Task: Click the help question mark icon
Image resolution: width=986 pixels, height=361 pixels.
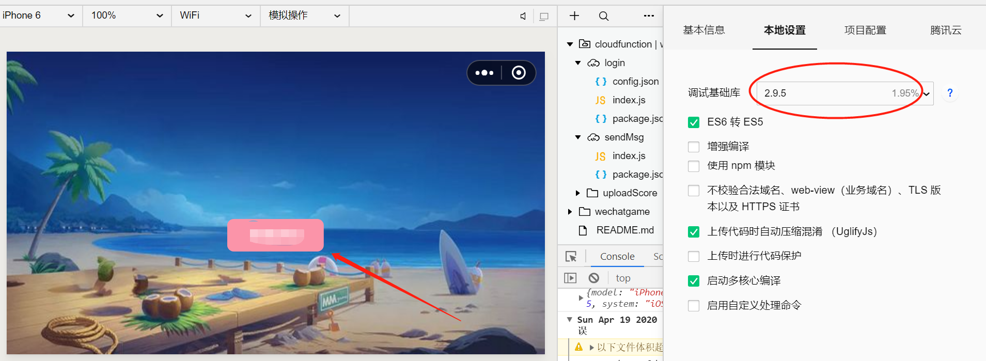Action: tap(949, 93)
